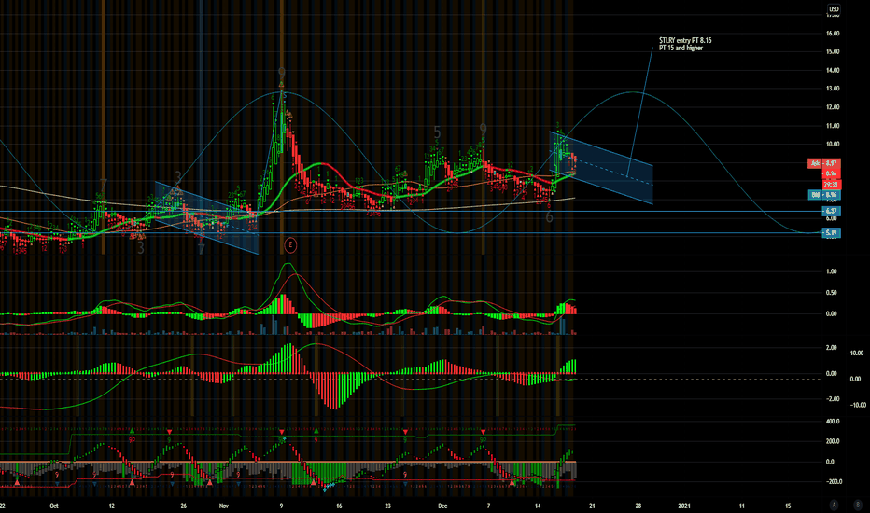Click the 10.00 price axis label
This screenshot has width=870, height=513.
(x=833, y=145)
